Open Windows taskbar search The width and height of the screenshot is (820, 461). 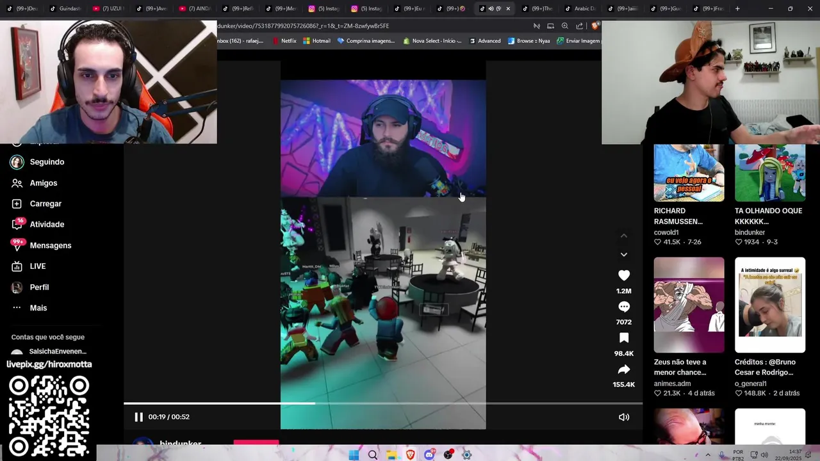(373, 455)
